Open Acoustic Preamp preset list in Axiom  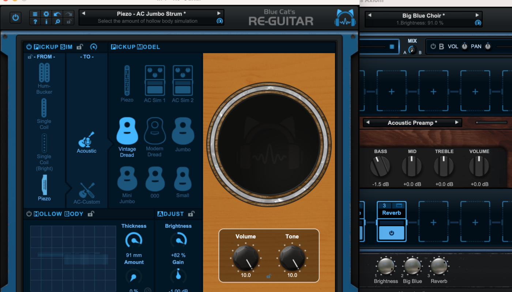413,123
